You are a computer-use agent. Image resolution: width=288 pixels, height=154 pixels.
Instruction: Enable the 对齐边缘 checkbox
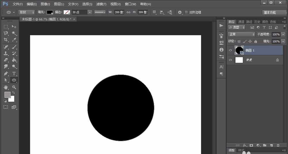(186, 12)
